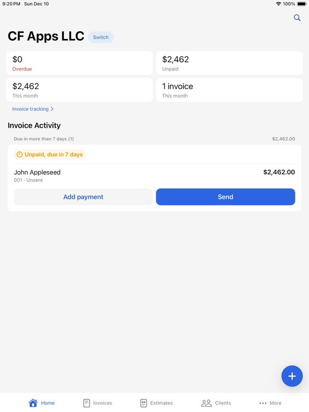309x412 pixels.
Task: Open Invoices using the document icon
Action: point(86,403)
